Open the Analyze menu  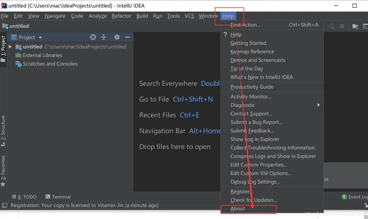tap(98, 16)
